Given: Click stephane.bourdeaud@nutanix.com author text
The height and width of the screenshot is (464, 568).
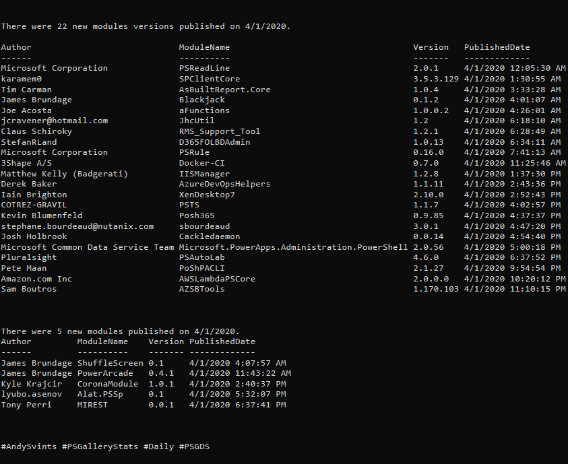Looking at the screenshot, I should click(x=77, y=226).
